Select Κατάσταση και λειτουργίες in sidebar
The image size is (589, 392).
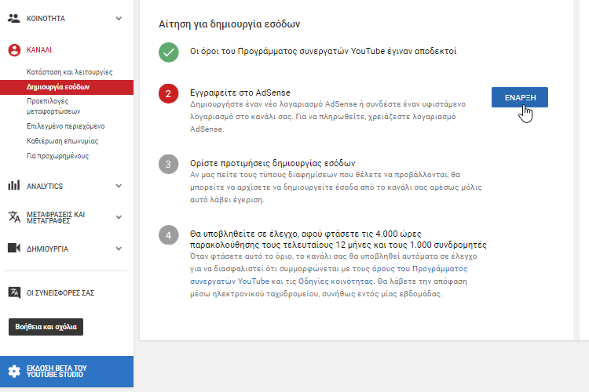69,71
